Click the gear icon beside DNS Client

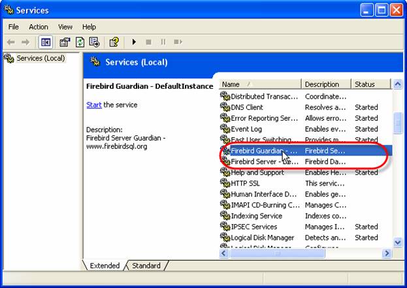[225, 107]
